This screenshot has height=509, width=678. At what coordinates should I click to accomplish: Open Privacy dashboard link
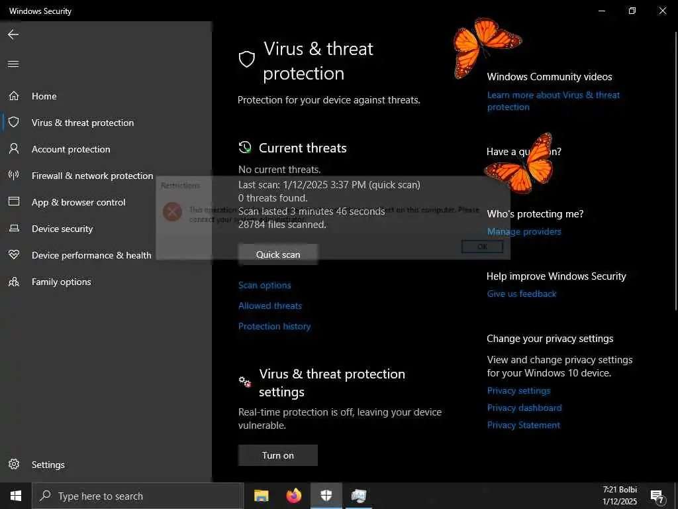pyautogui.click(x=524, y=408)
